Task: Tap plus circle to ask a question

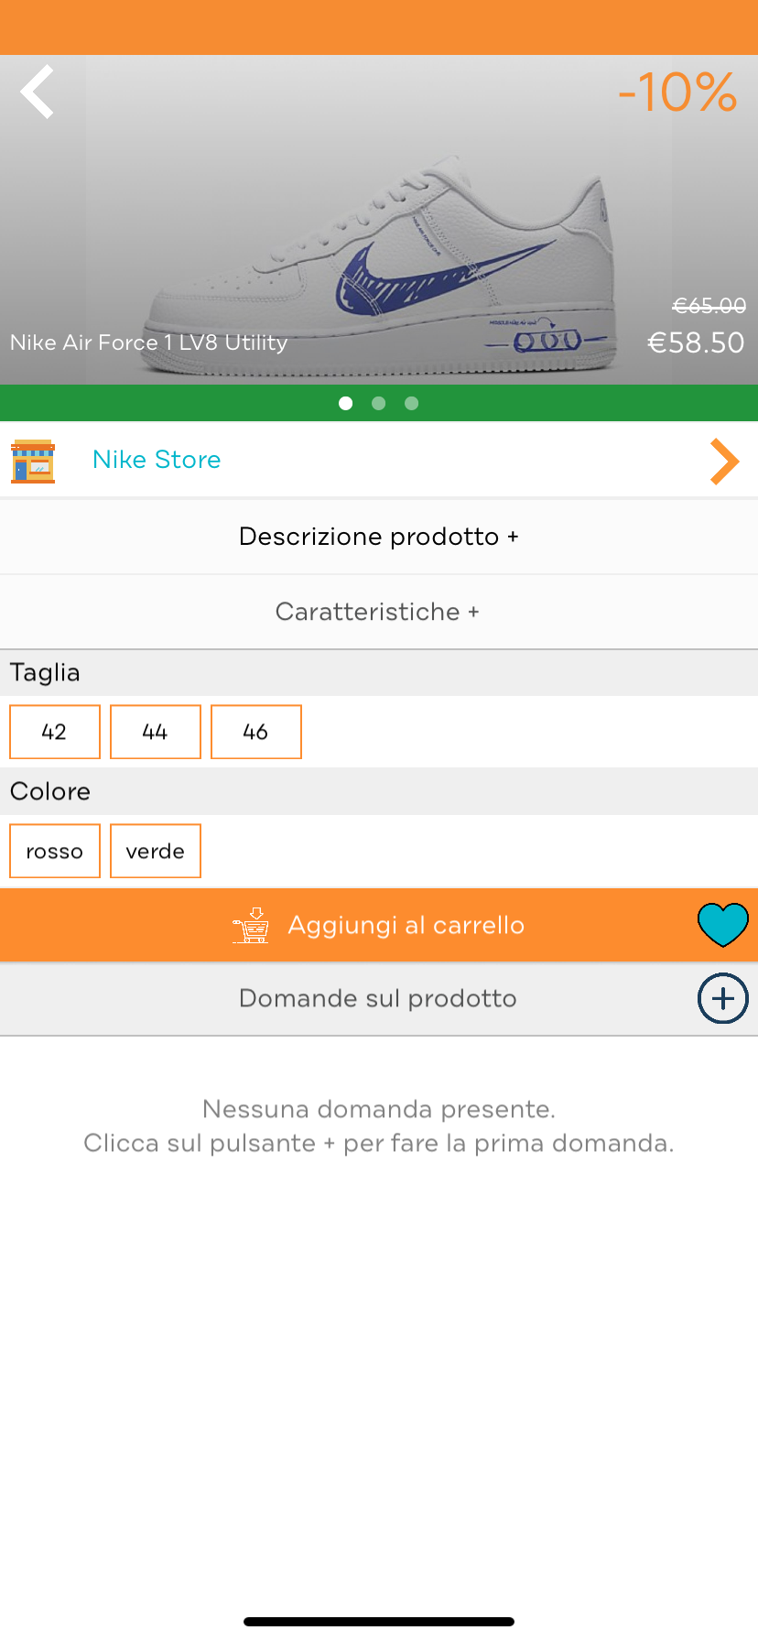Action: [x=722, y=998]
